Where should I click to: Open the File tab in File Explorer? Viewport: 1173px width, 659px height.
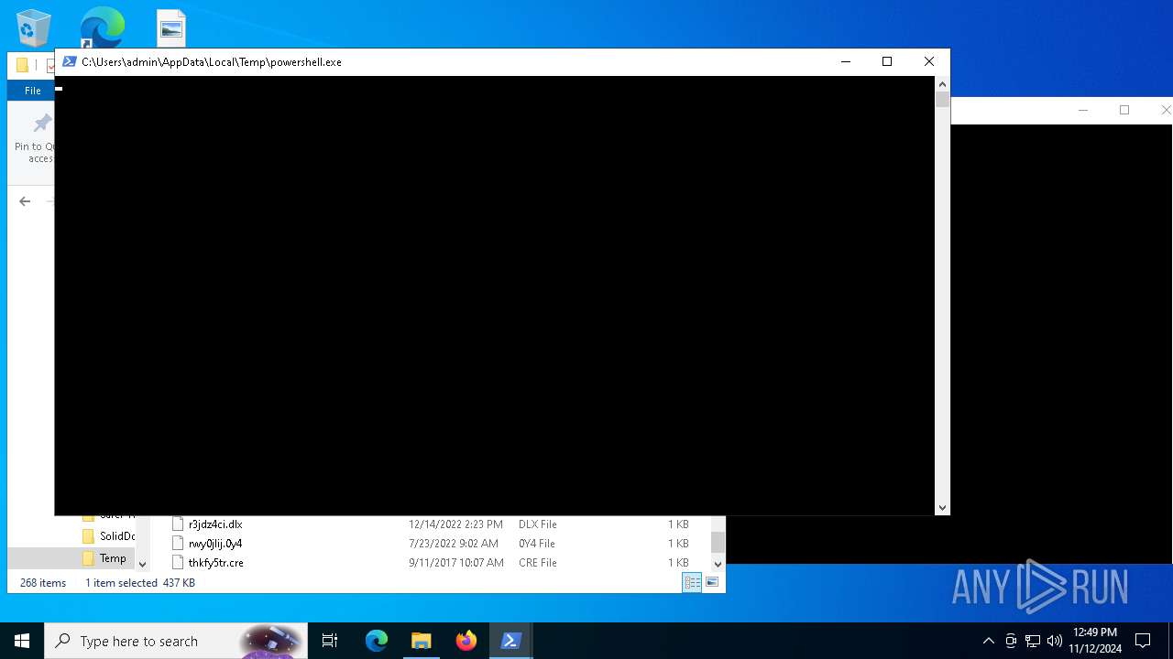33,91
